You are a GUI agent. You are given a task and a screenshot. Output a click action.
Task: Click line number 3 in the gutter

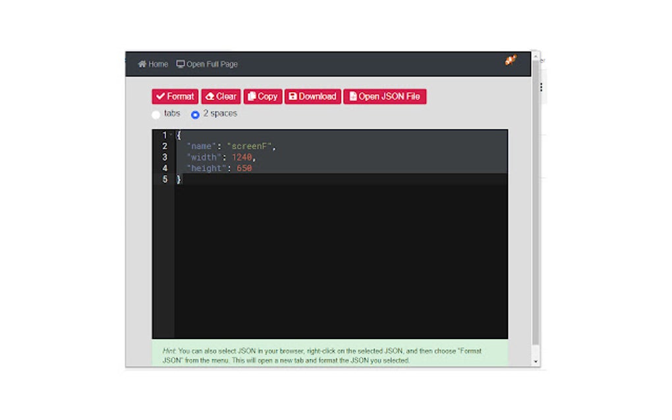tap(164, 157)
